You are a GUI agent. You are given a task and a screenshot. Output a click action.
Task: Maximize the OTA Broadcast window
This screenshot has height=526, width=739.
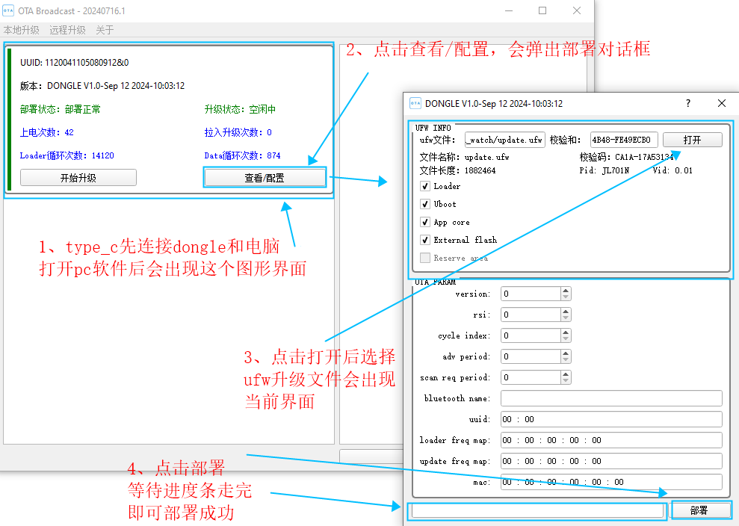[542, 10]
